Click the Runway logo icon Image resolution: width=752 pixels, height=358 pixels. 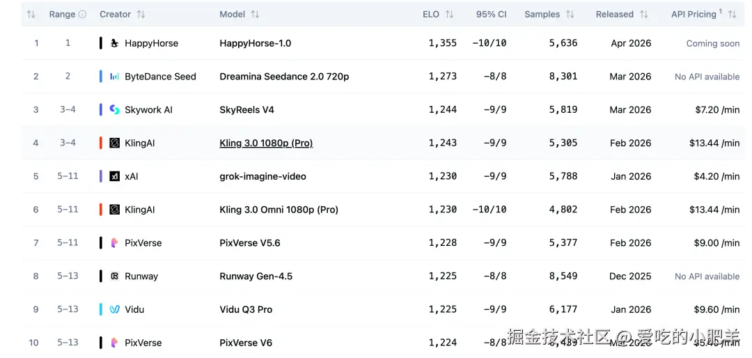115,277
